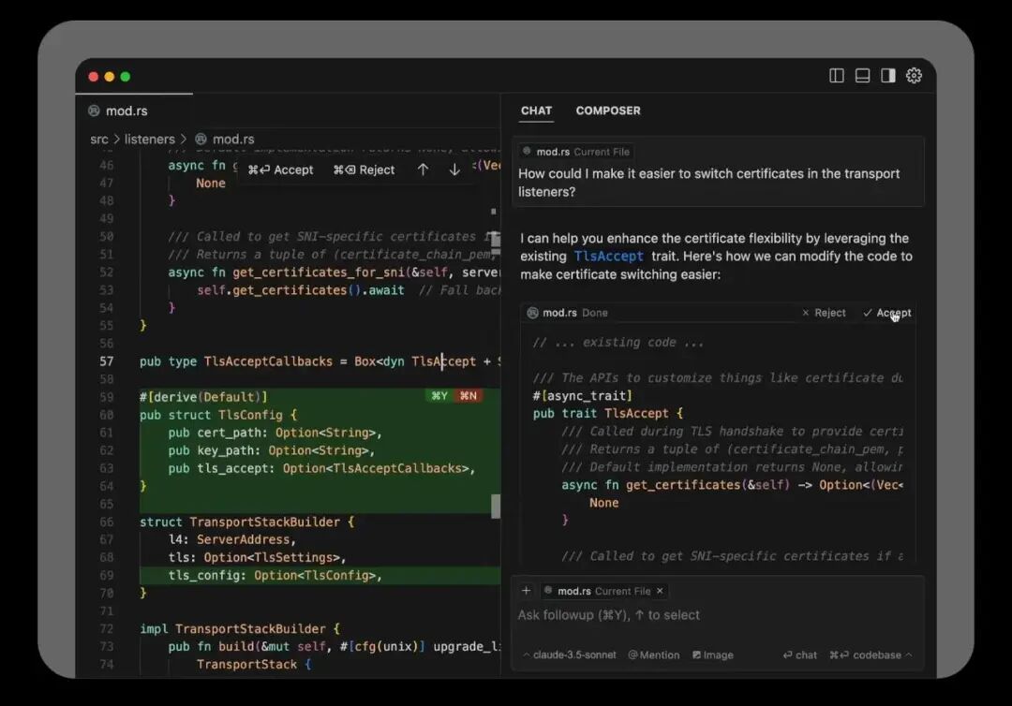Toggle the left sidebar layout icon

point(837,76)
